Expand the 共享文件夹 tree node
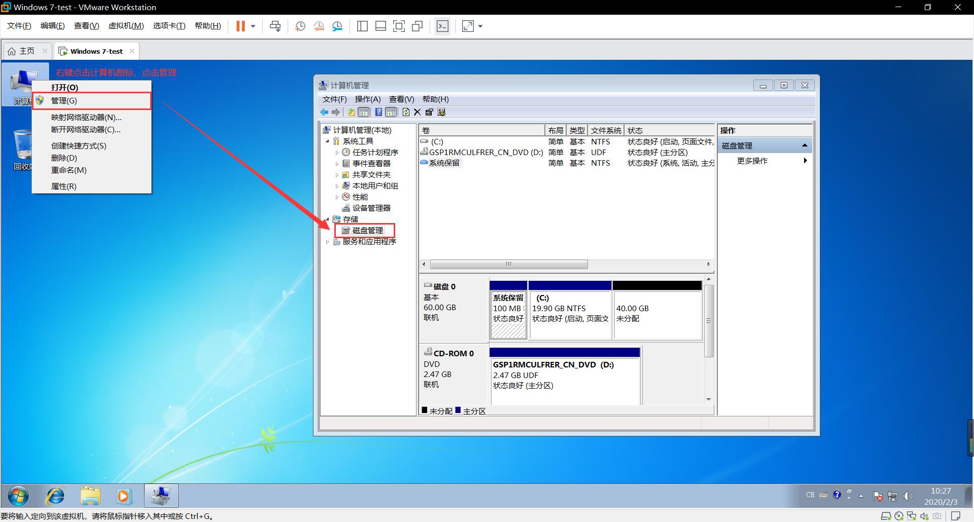The width and height of the screenshot is (974, 522). 337,175
